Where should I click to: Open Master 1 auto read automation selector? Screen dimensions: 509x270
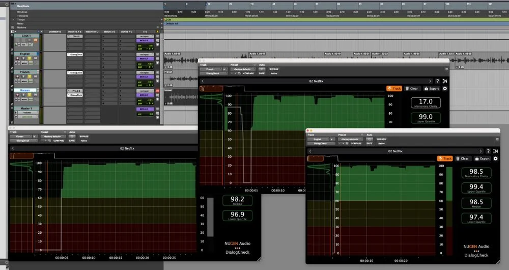28,117
